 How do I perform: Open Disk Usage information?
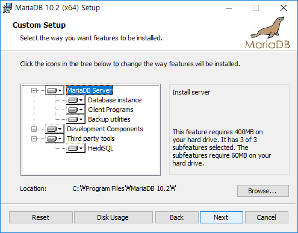tap(113, 217)
